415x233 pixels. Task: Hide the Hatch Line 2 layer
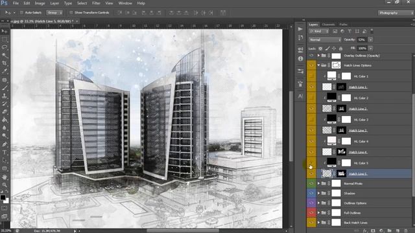[311, 108]
